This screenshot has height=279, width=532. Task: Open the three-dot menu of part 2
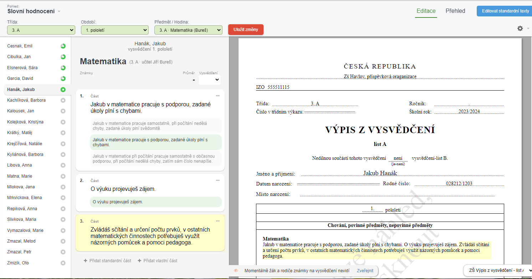pyautogui.click(x=218, y=180)
